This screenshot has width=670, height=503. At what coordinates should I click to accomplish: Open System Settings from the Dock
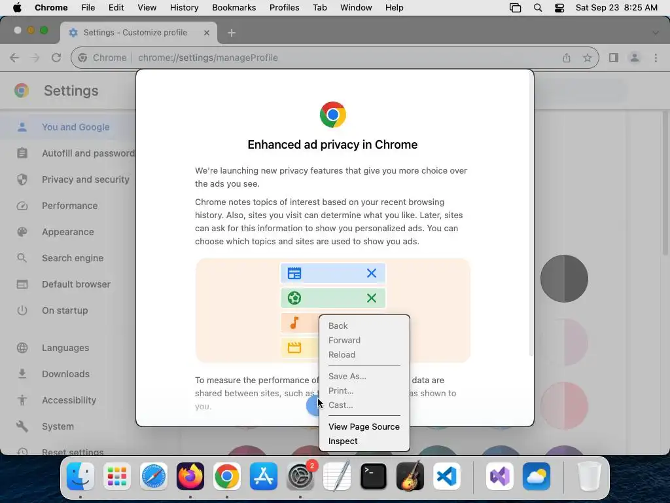pos(300,476)
